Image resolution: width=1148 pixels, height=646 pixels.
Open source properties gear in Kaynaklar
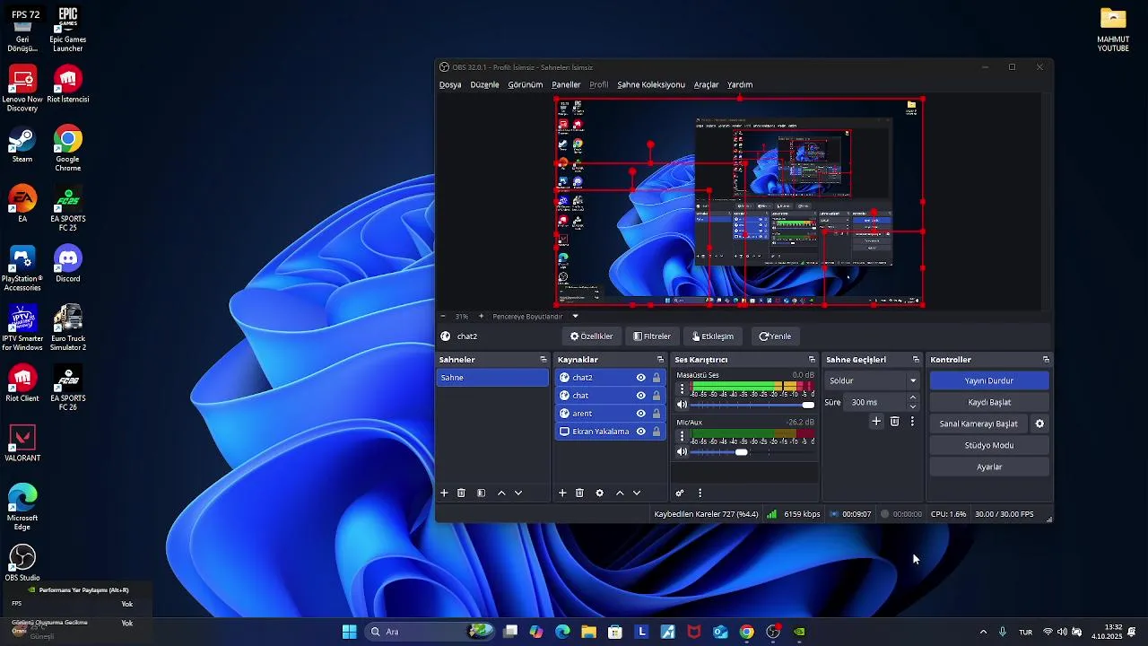[x=599, y=493]
